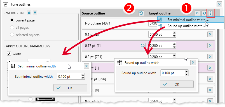Close the Round up outline width dialog
Image resolution: width=225 pixels, height=107 pixels.
(x=193, y=62)
